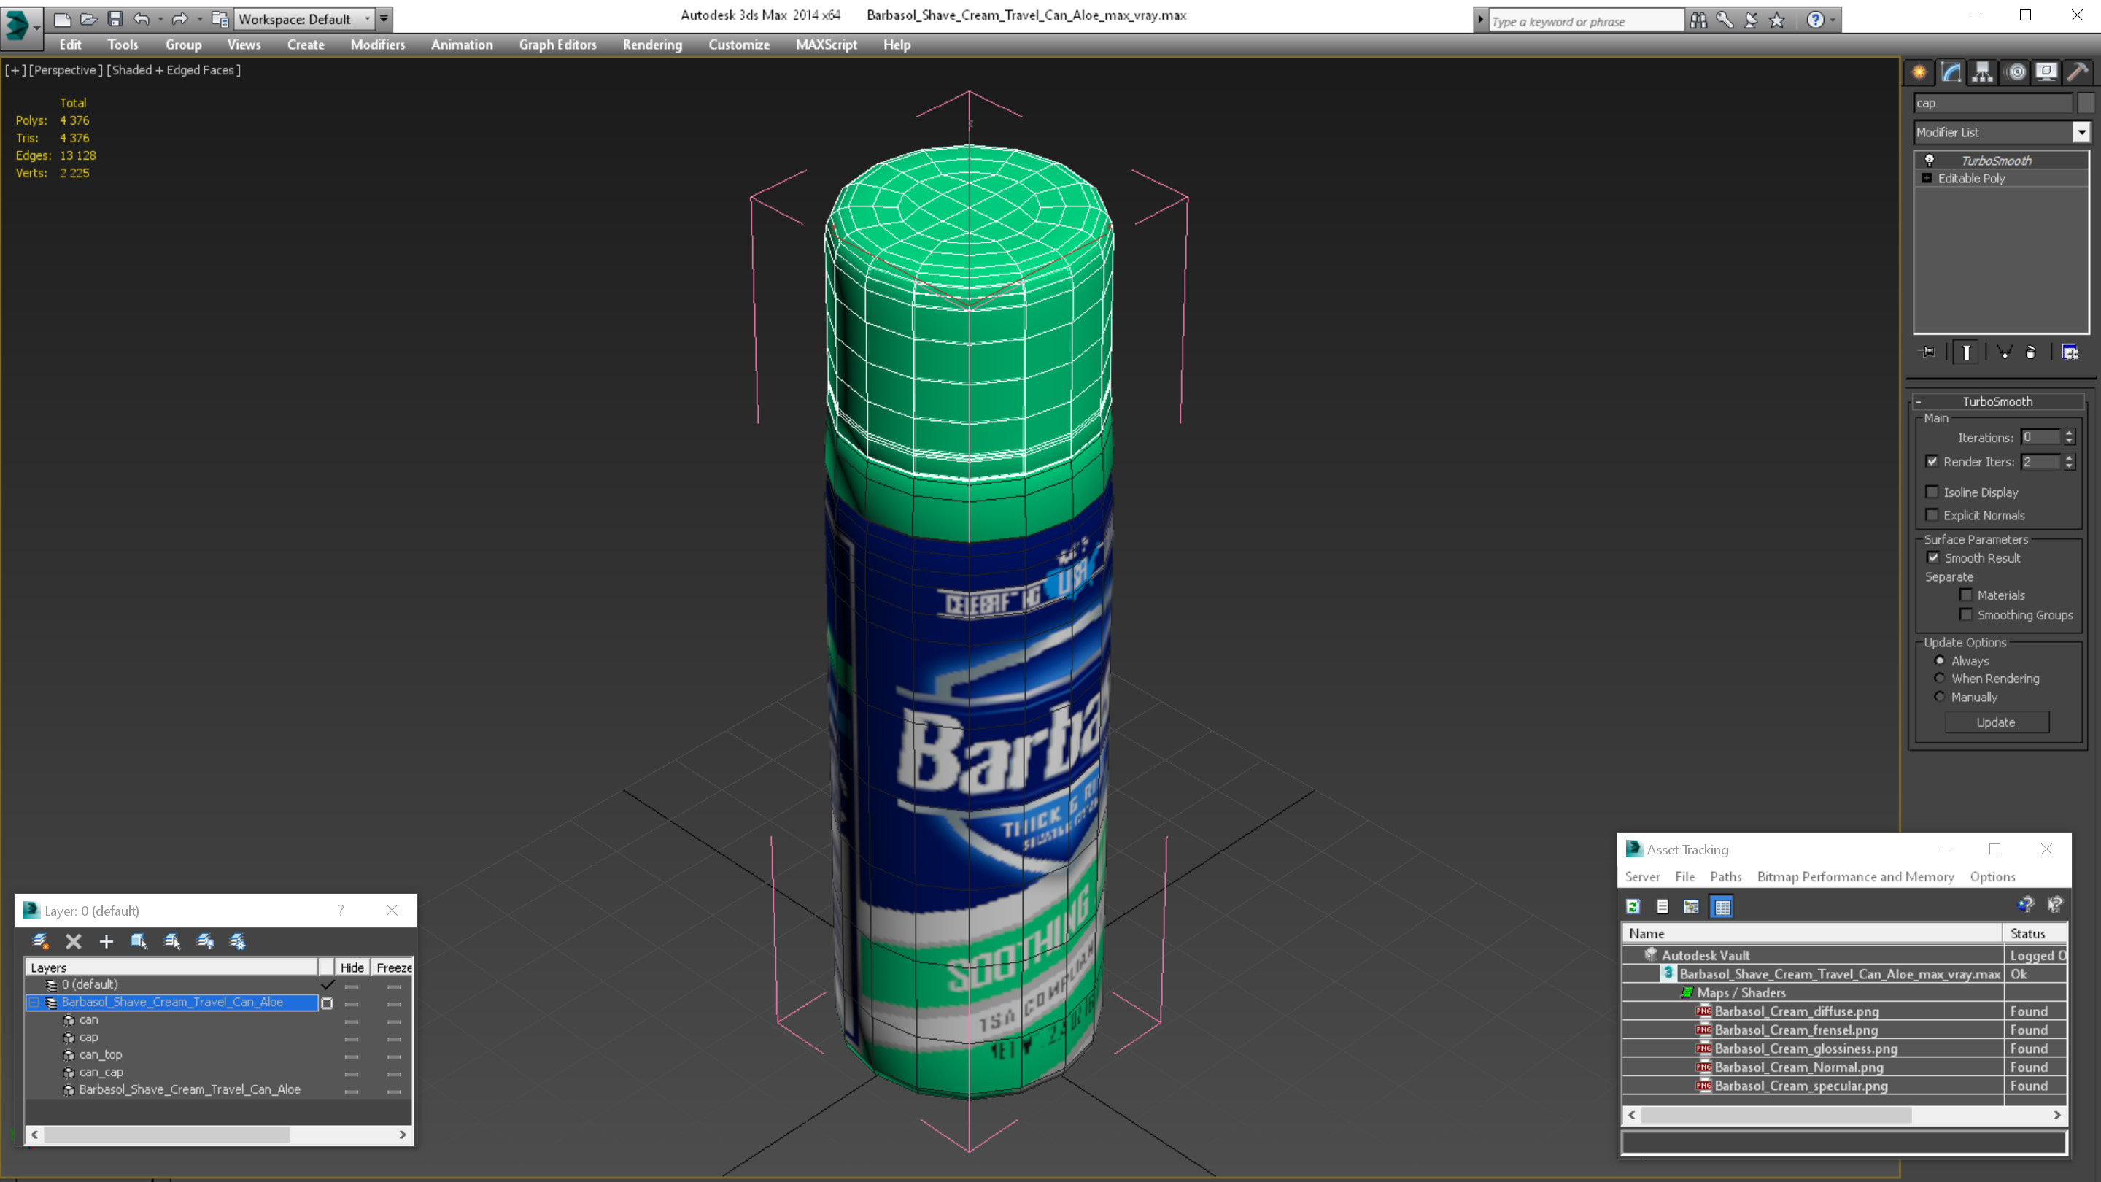Open file using the Open File icon
2101x1182 pixels.
tap(89, 19)
